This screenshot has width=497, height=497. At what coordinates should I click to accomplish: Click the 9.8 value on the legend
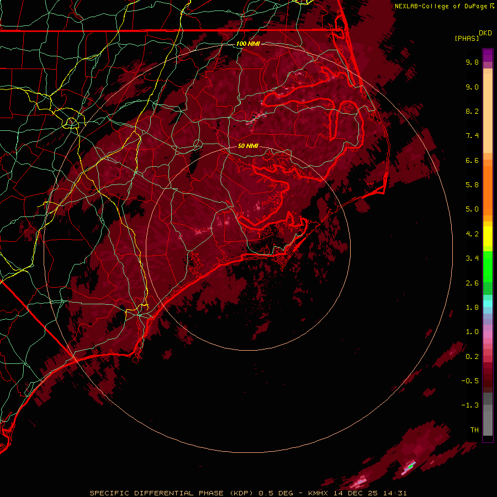(x=472, y=62)
